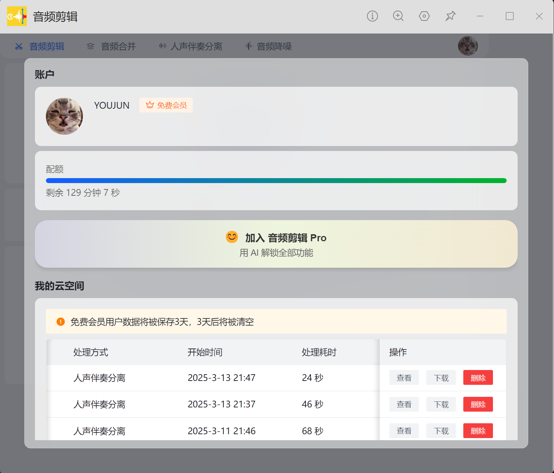Click the 24 秒 duration cell
Image resolution: width=554 pixels, height=473 pixels.
313,378
